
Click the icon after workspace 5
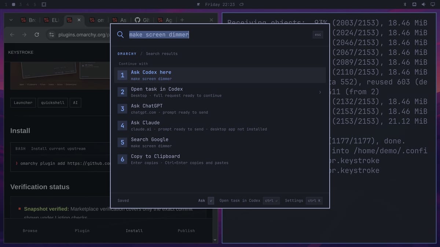click(x=44, y=4)
